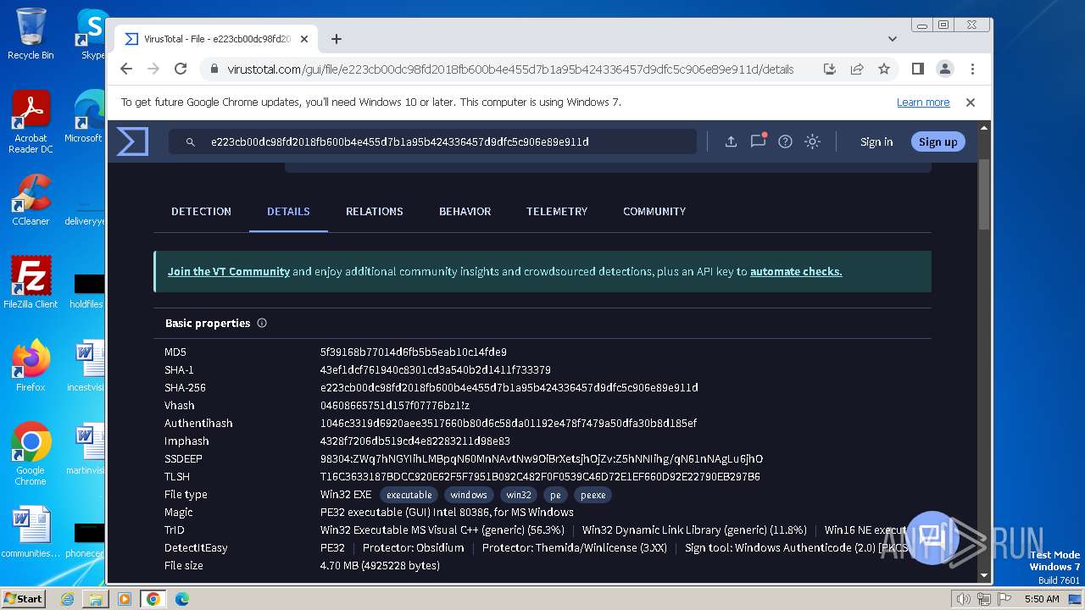
Task: Click the Sign up button
Action: point(938,141)
